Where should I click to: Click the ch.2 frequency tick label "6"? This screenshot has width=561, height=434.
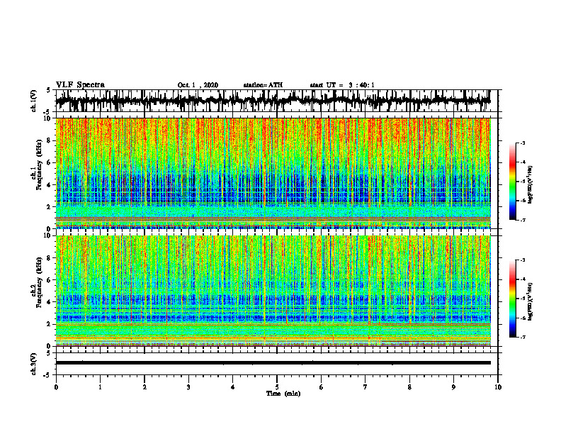tap(50, 280)
